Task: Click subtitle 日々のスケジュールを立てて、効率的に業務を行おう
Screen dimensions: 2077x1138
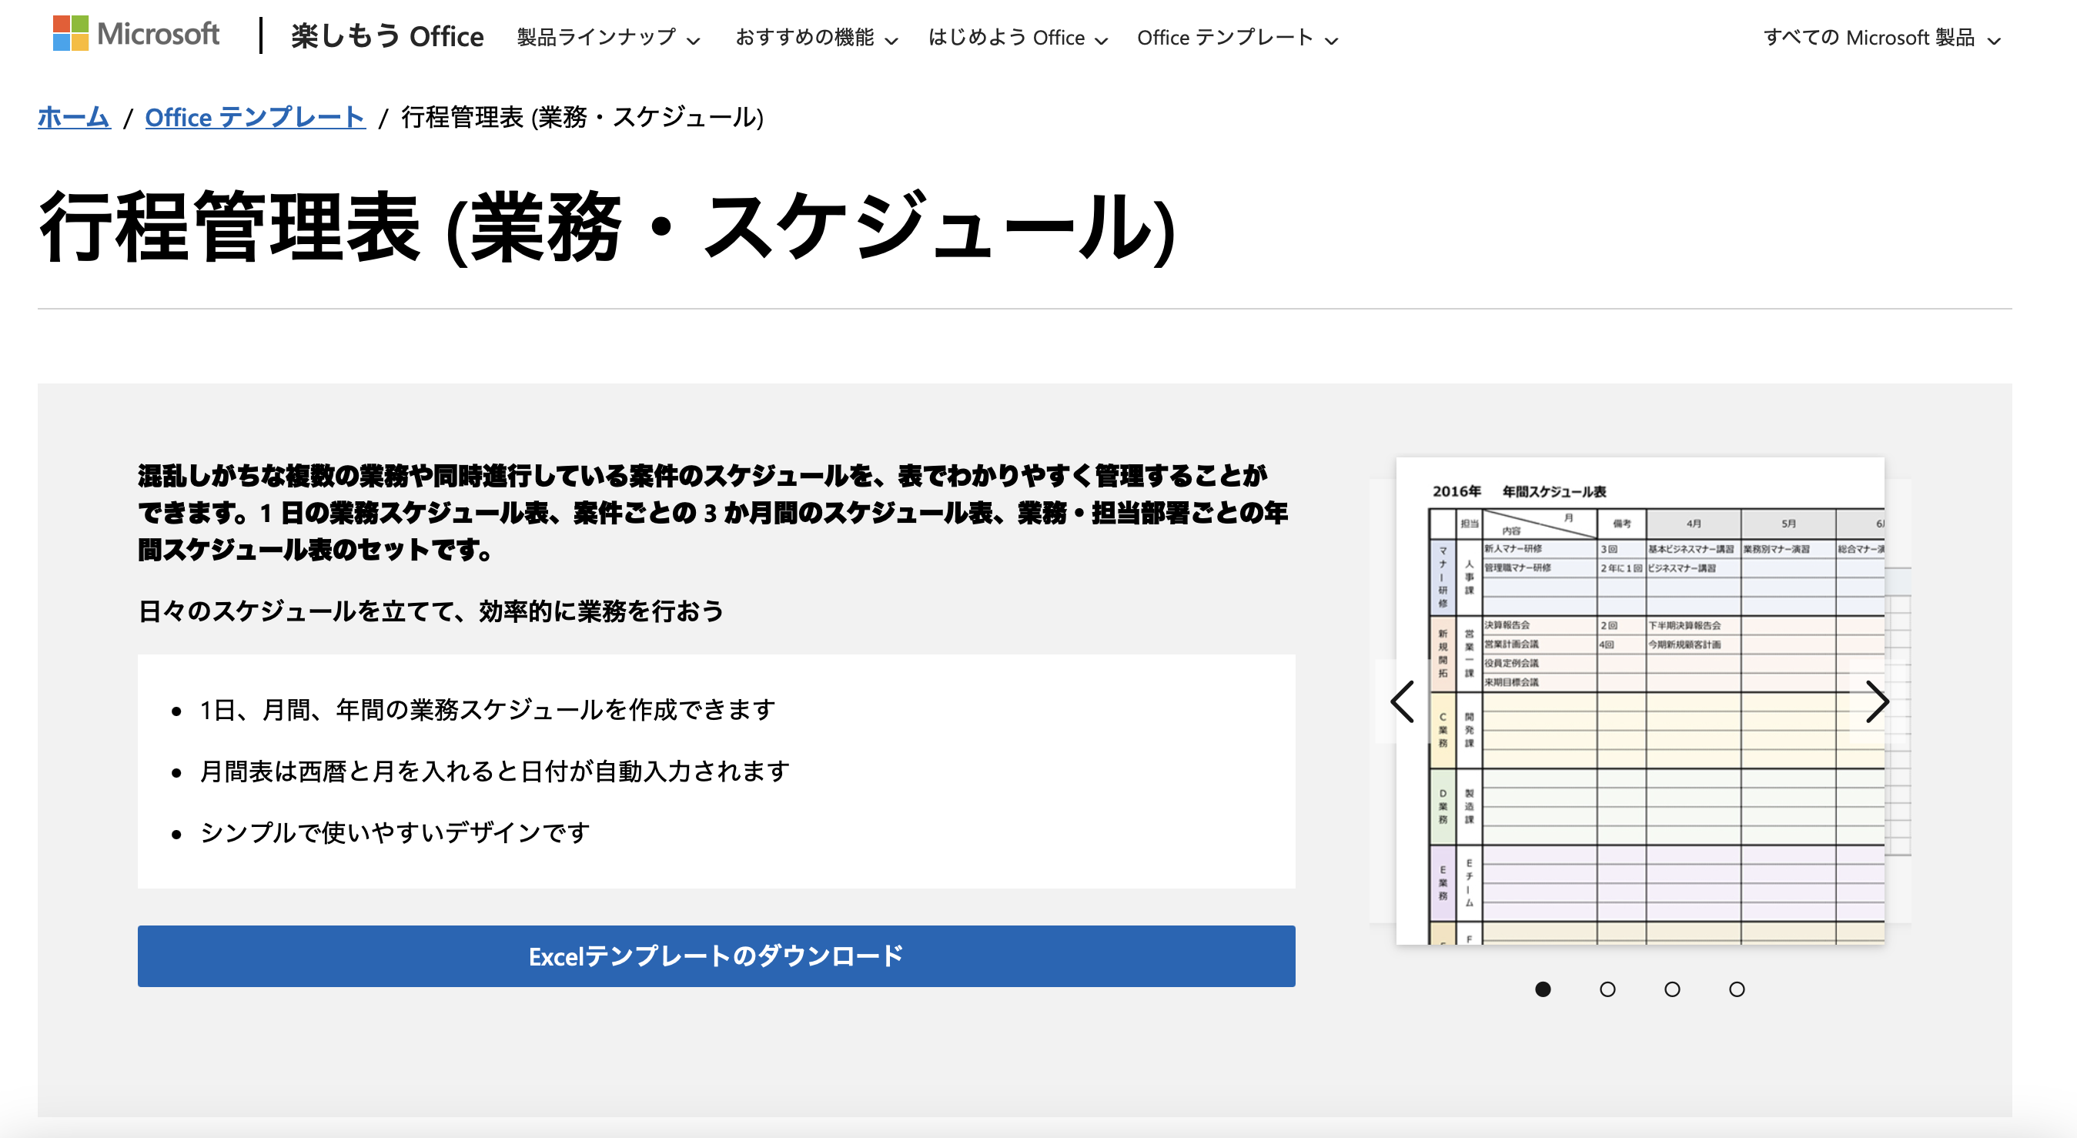Action: point(431,611)
